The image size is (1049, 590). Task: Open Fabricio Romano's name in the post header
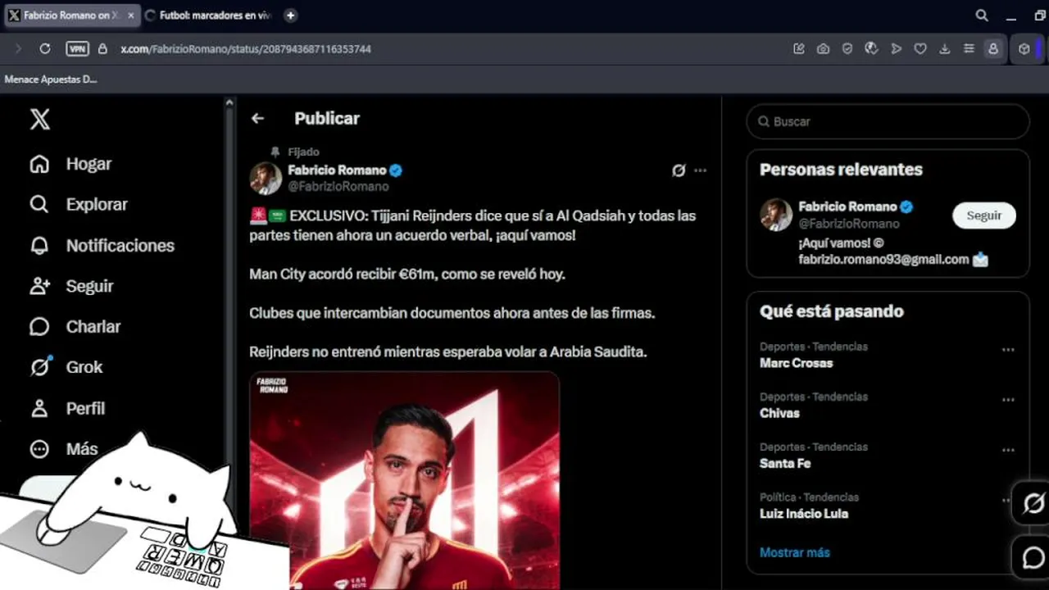point(337,170)
